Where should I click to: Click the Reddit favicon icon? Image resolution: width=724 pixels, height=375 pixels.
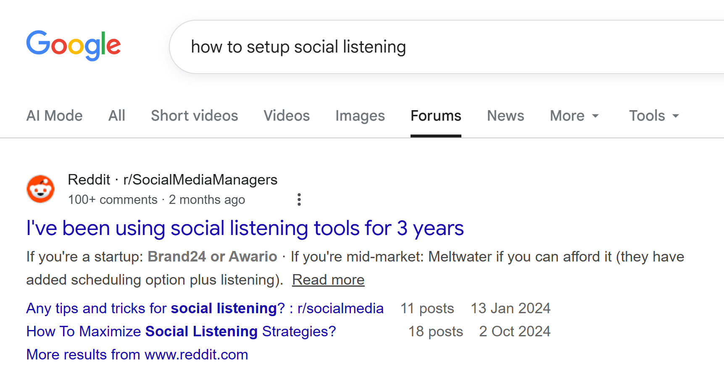coord(40,189)
